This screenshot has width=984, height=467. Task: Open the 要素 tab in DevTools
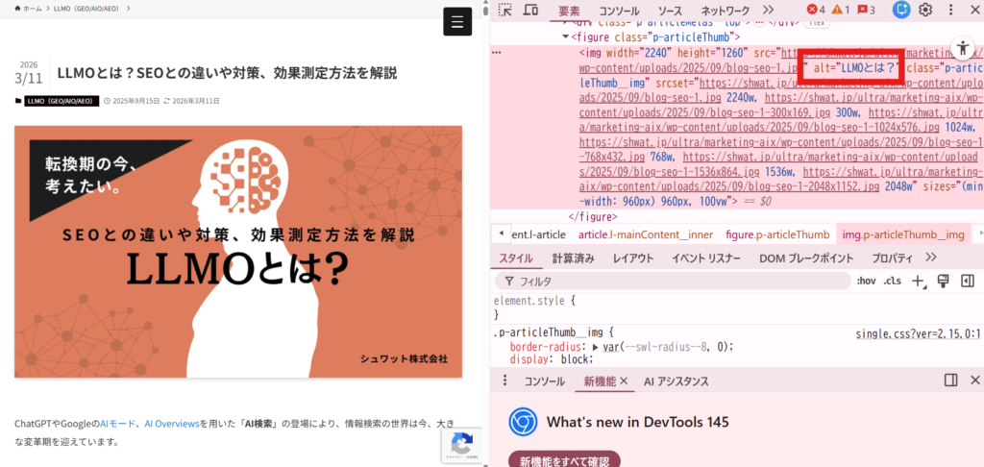569,11
